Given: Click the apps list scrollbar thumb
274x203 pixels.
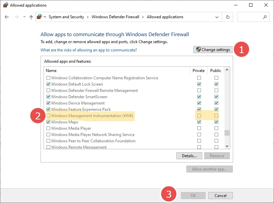Looking at the screenshot, I should coord(227,133).
